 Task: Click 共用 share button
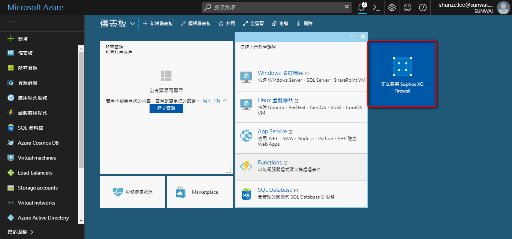[x=227, y=24]
